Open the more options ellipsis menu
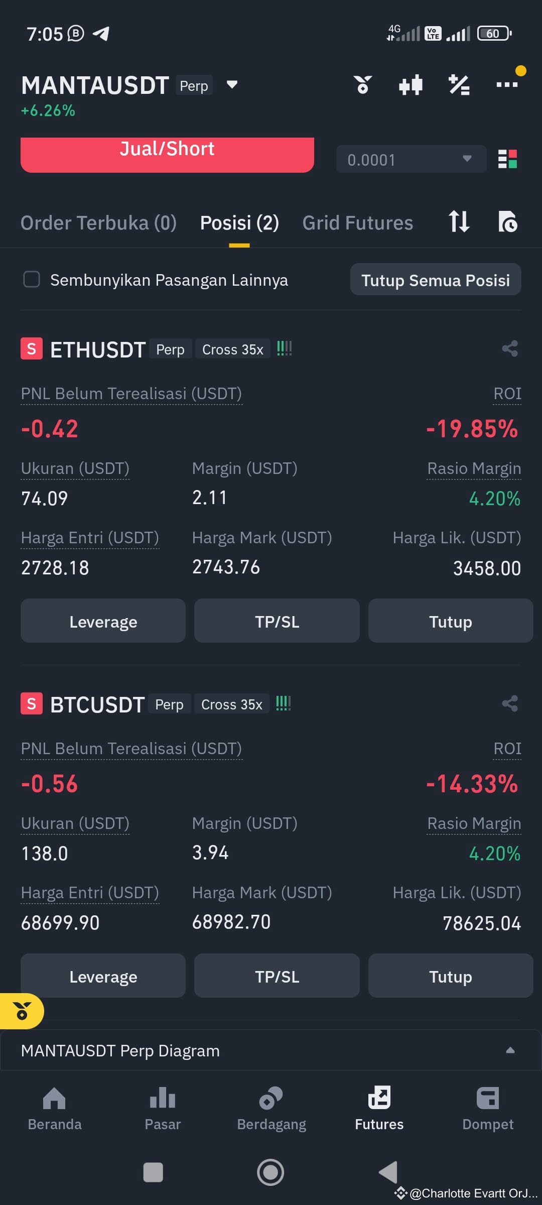Viewport: 542px width, 1205px height. [x=507, y=84]
